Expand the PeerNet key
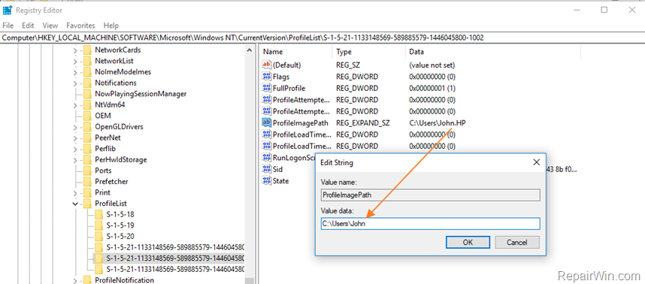The width and height of the screenshot is (645, 284). click(x=75, y=138)
